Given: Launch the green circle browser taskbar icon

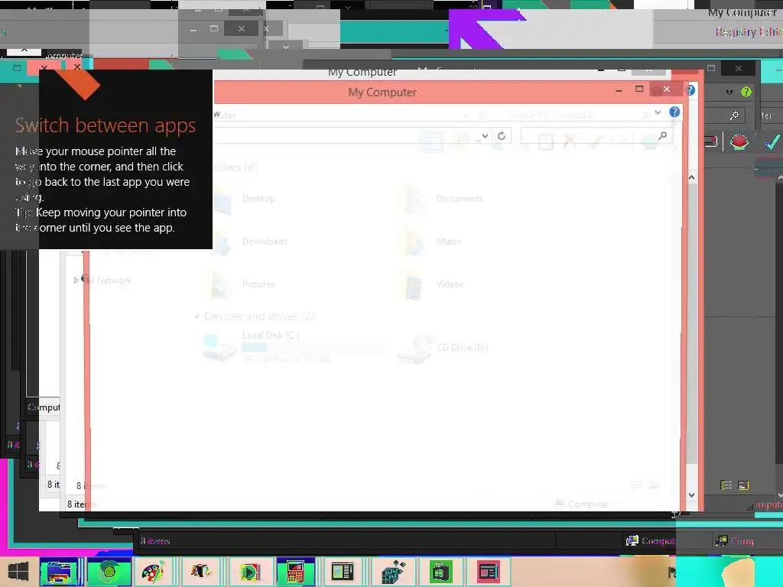Looking at the screenshot, I should [x=109, y=572].
